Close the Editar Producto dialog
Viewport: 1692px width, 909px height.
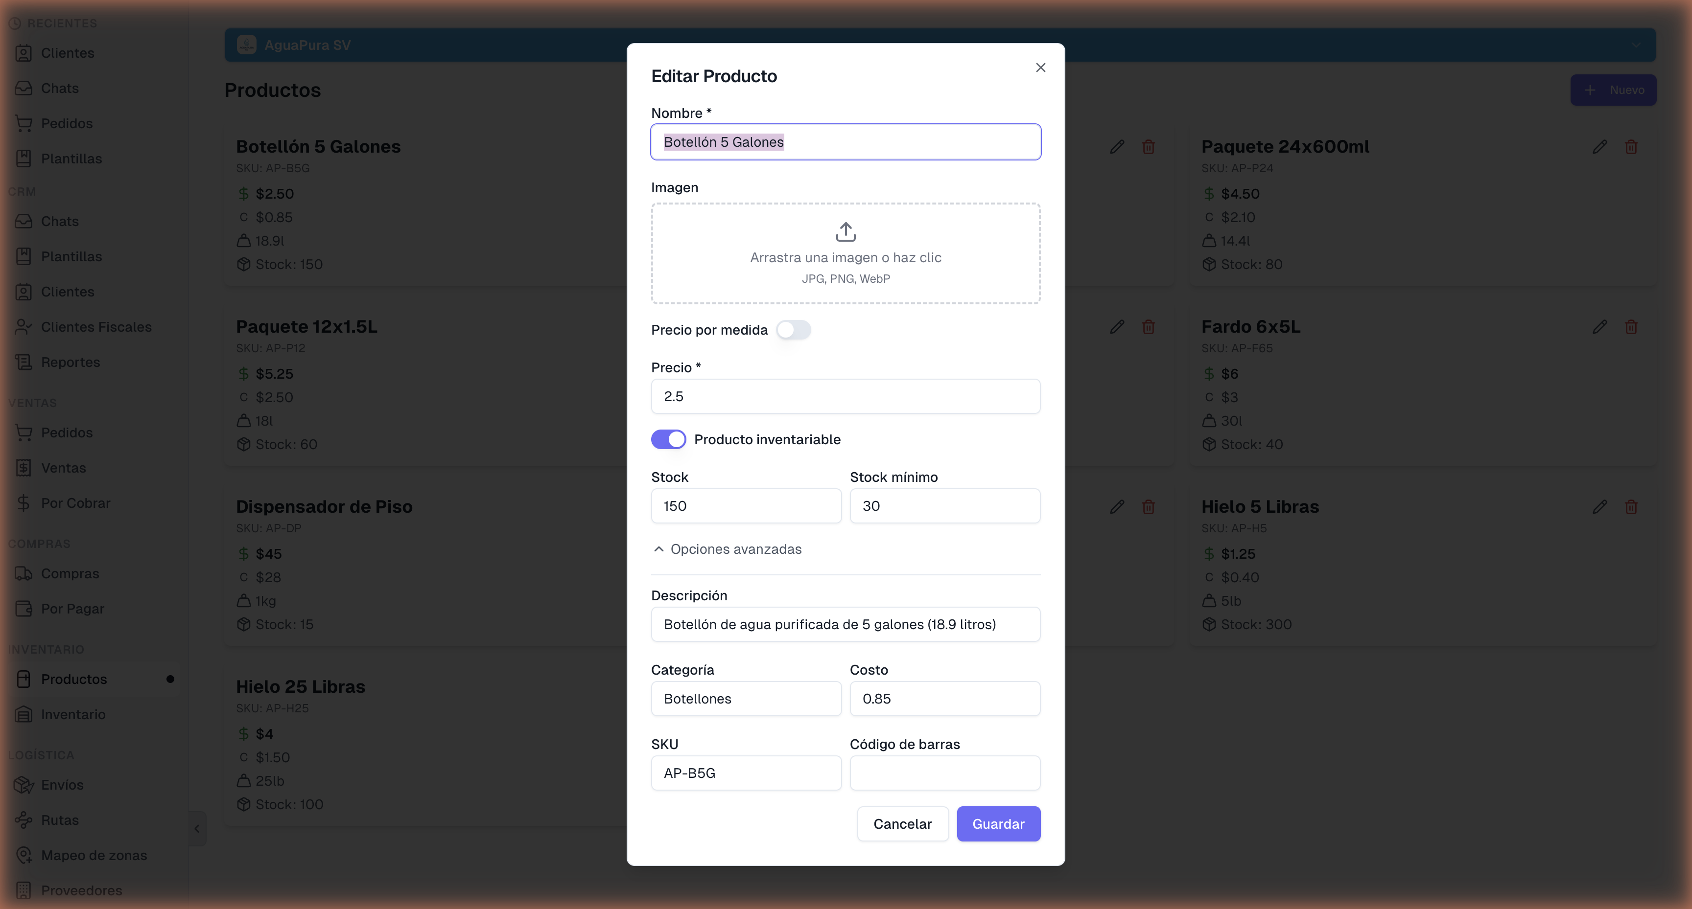pyautogui.click(x=1040, y=68)
